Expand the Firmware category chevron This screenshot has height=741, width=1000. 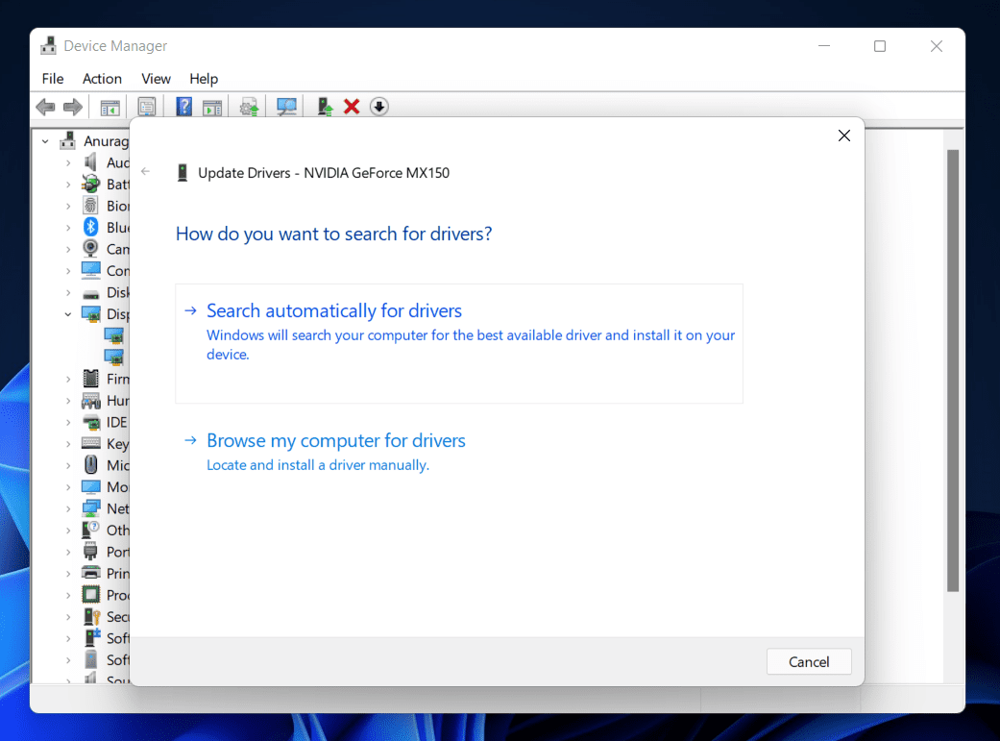68,379
